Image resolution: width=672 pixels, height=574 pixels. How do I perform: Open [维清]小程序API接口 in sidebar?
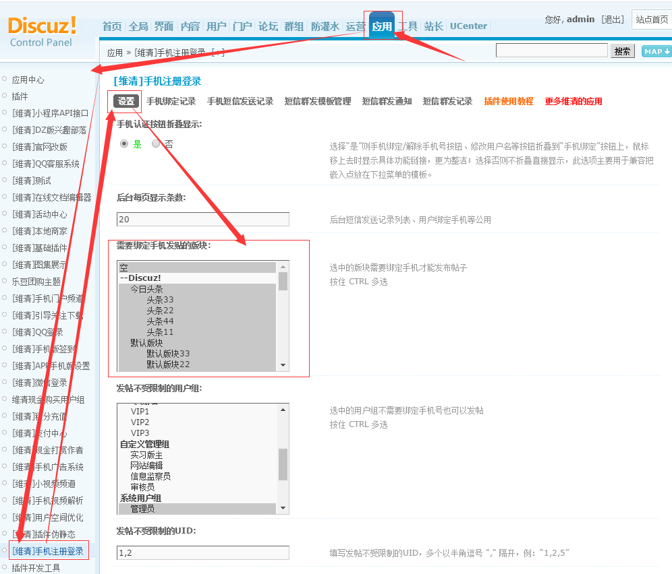point(50,113)
